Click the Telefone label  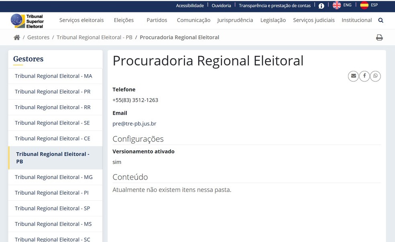click(124, 90)
